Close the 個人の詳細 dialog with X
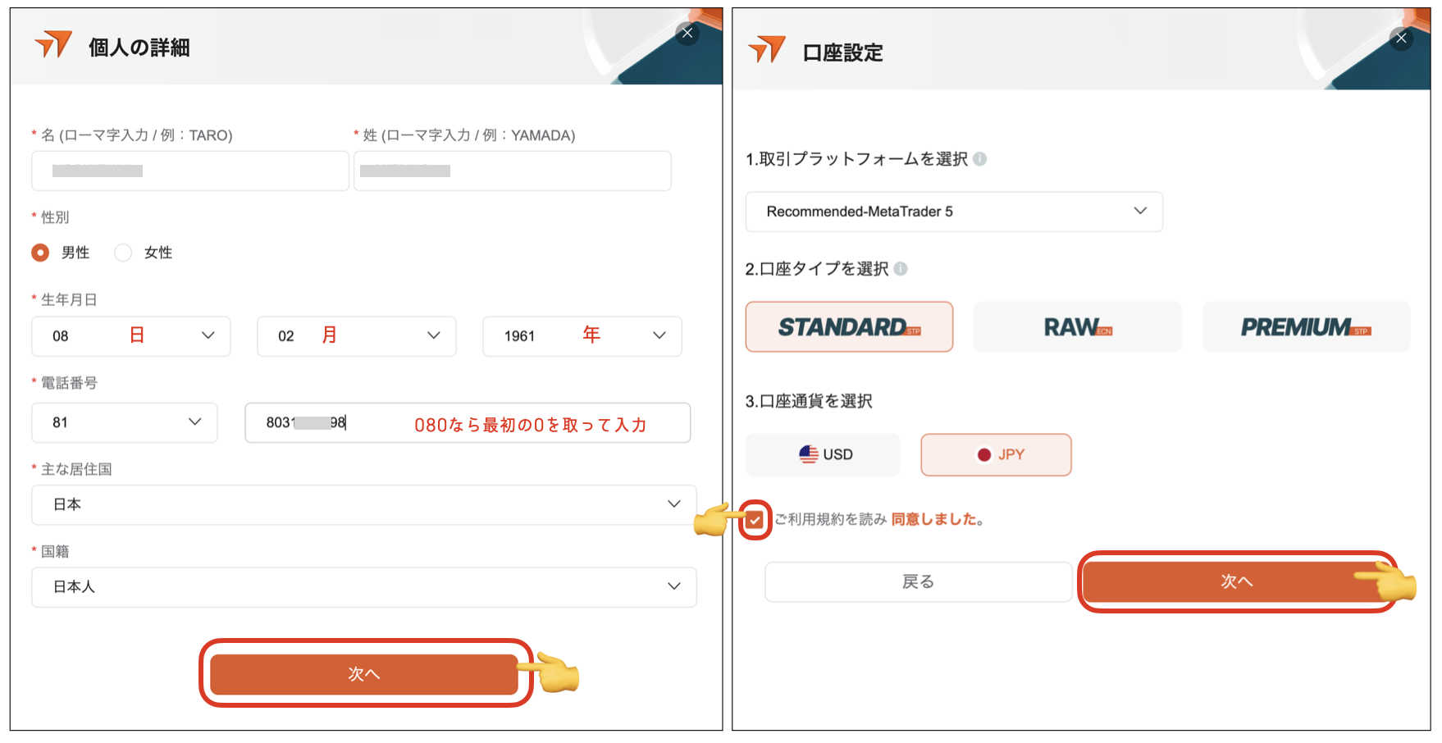 687,34
